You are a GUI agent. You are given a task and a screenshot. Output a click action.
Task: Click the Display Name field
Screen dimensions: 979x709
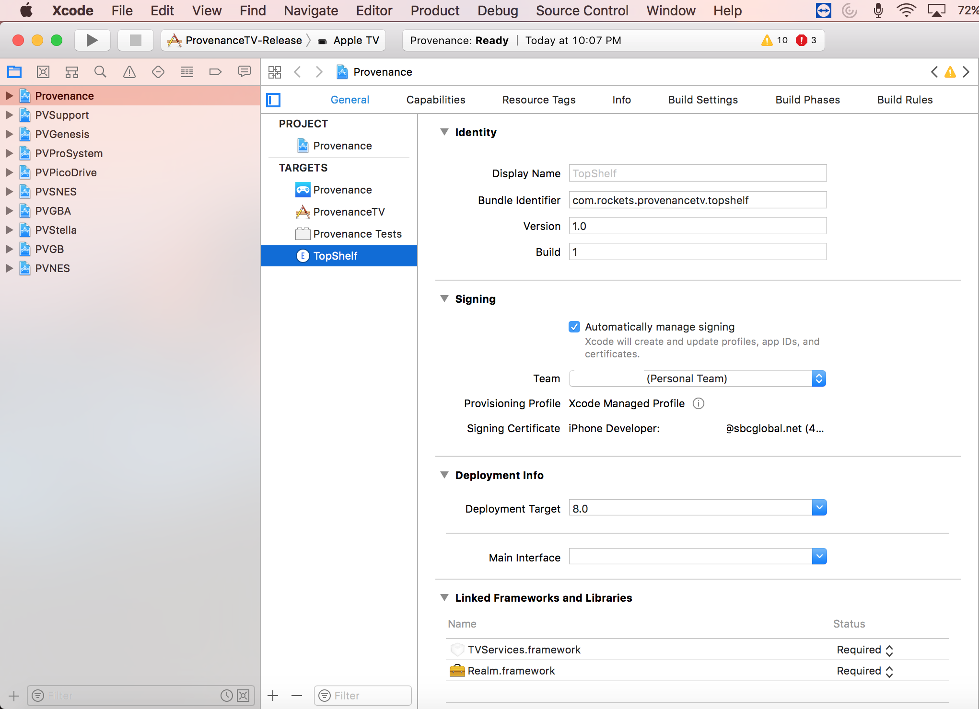pos(697,173)
